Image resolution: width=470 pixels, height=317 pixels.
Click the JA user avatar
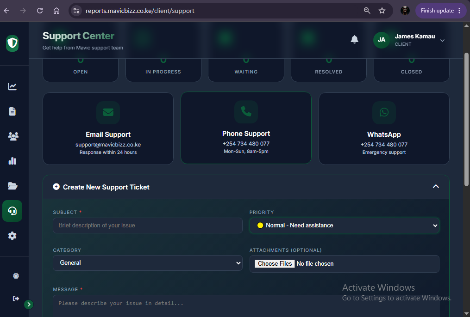click(x=381, y=40)
